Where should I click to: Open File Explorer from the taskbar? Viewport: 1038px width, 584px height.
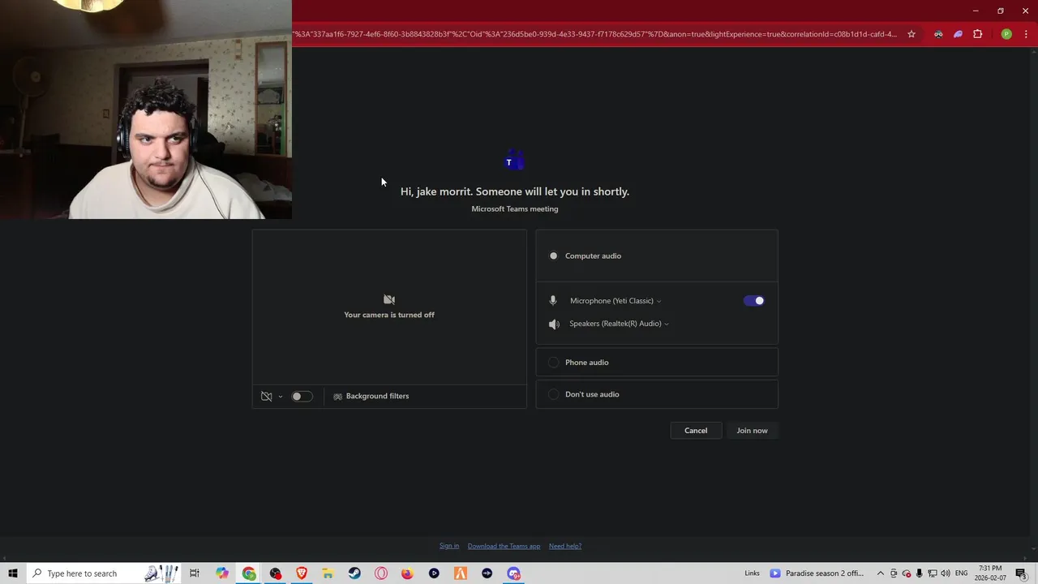point(328,573)
